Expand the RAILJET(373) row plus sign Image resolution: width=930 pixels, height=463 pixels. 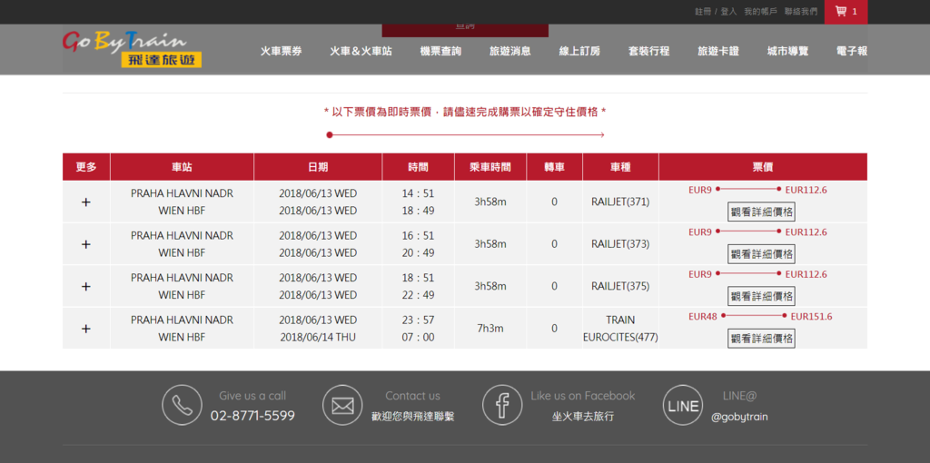(86, 244)
